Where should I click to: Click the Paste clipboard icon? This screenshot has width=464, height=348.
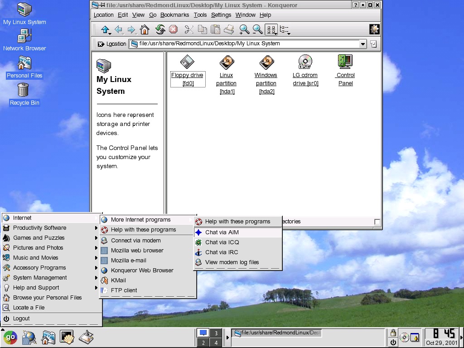pos(215,29)
